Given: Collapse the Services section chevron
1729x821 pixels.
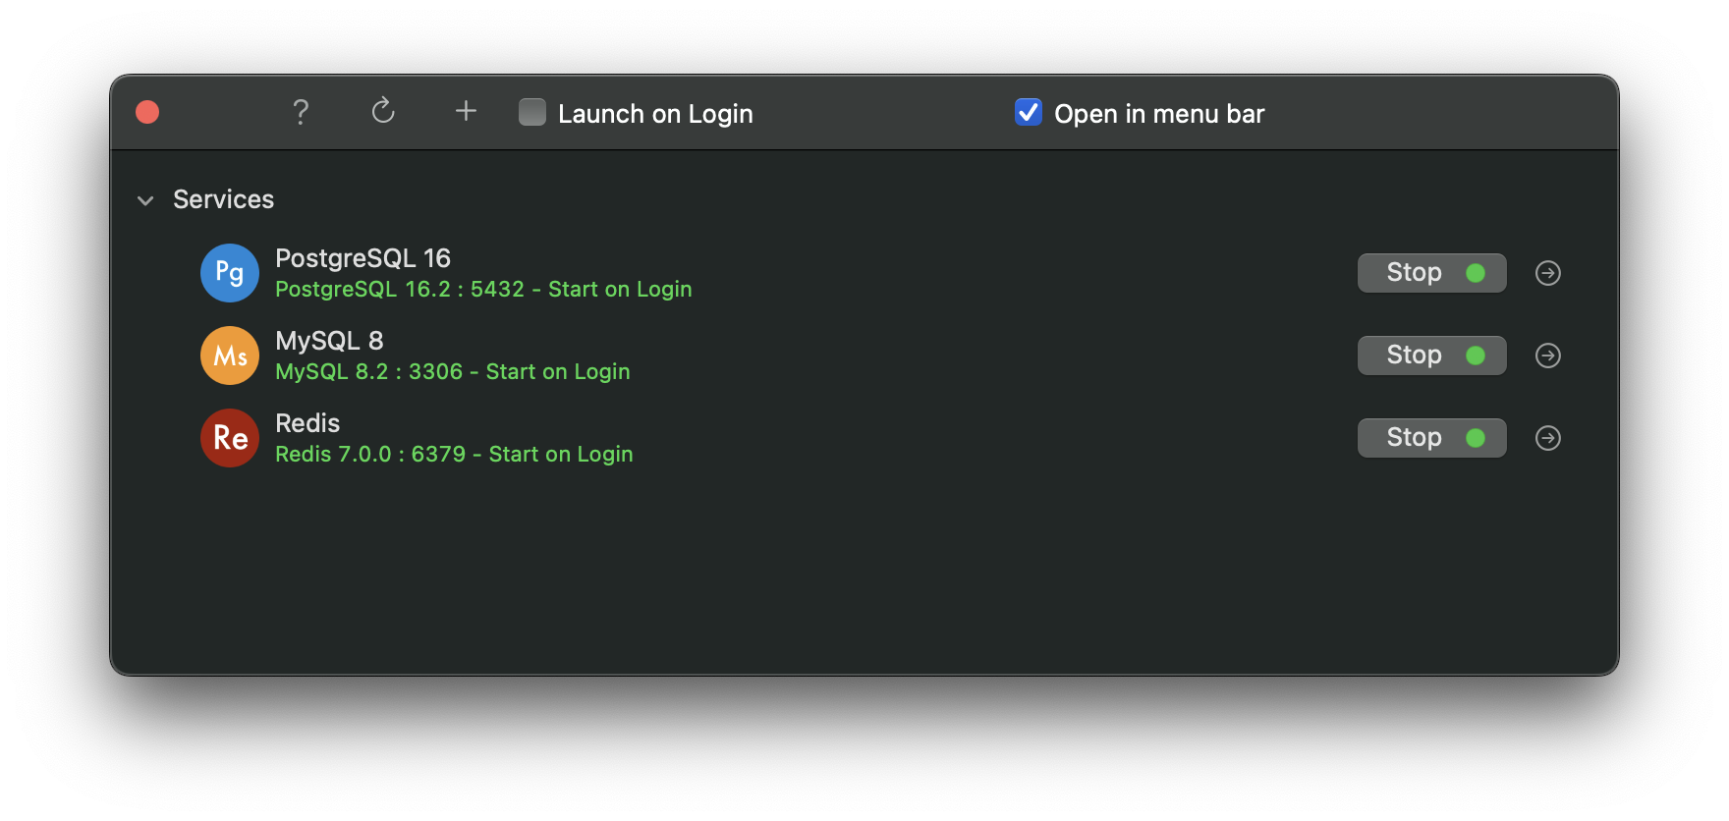Looking at the screenshot, I should (145, 200).
